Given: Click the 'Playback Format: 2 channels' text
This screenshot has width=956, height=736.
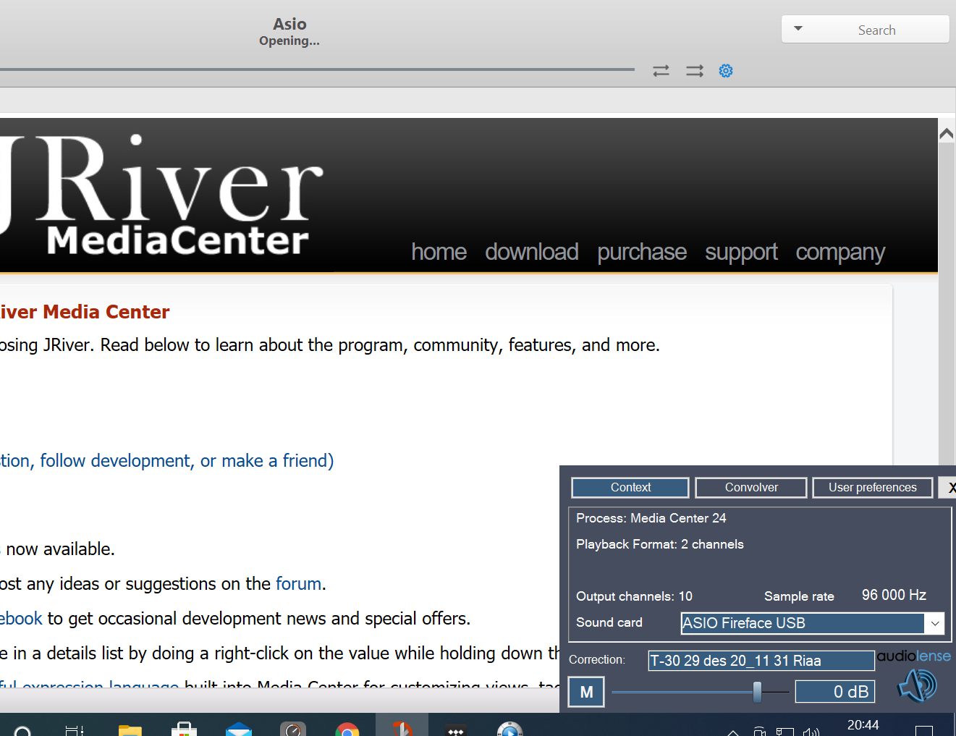Looking at the screenshot, I should [x=660, y=544].
